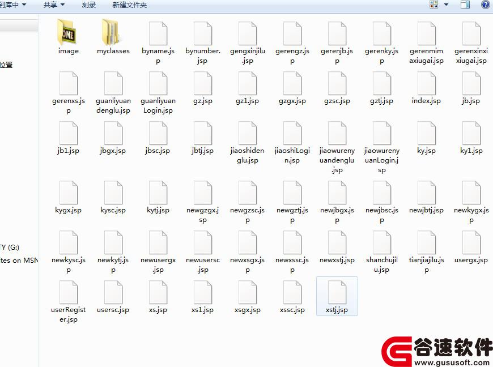Click the gzgx.jsp file name
The width and height of the screenshot is (493, 367).
tap(292, 101)
